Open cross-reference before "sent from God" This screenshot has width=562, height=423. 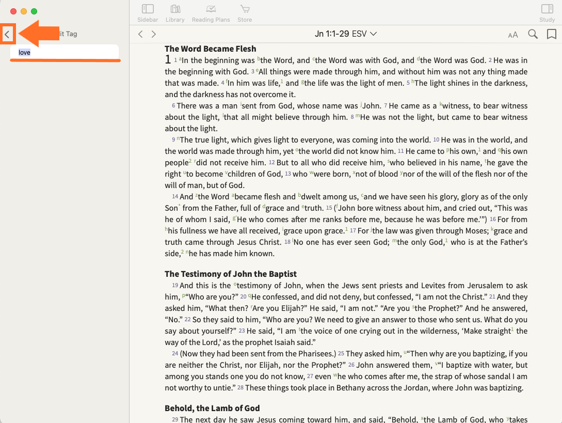[x=241, y=105]
